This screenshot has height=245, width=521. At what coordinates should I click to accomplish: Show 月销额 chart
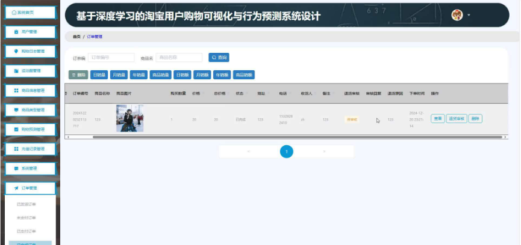pyautogui.click(x=202, y=75)
